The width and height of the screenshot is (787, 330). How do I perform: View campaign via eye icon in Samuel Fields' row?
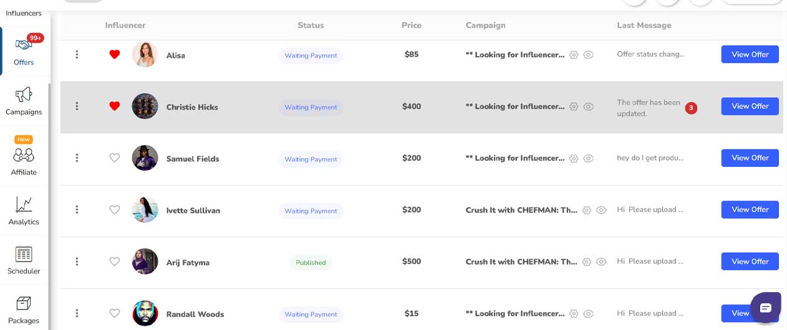[x=588, y=158]
